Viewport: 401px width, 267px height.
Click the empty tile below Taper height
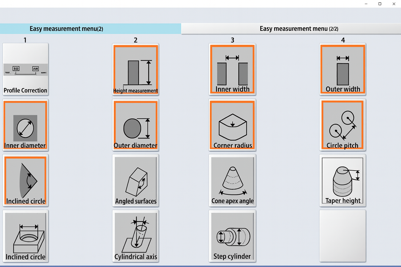click(x=343, y=236)
